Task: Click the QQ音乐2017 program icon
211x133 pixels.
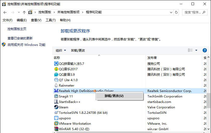Action: (x=56, y=69)
